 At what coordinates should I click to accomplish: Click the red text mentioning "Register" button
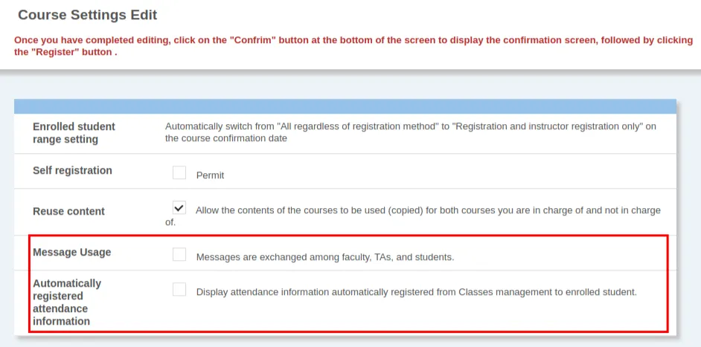(x=65, y=53)
